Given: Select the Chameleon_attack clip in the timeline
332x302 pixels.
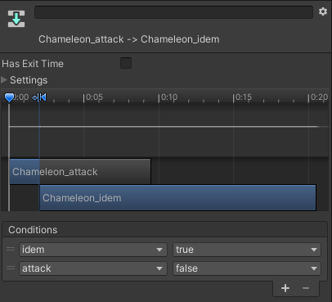Looking at the screenshot, I should pyautogui.click(x=80, y=172).
